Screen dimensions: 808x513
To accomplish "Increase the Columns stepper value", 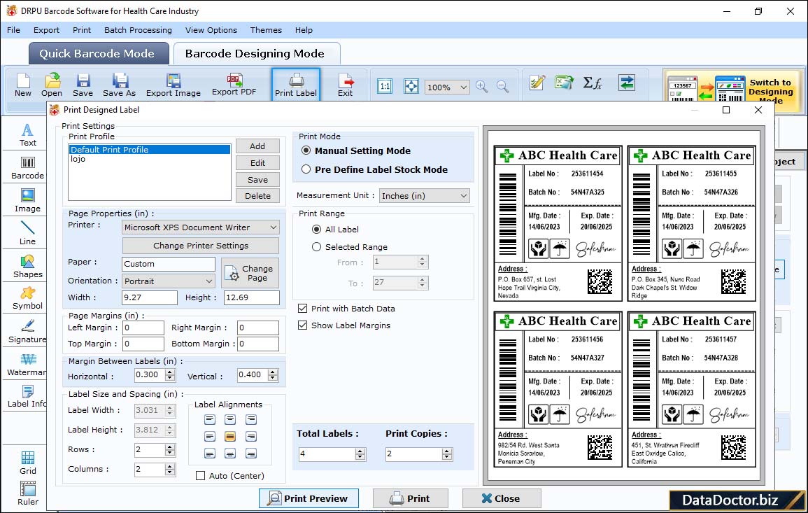I will [170, 466].
